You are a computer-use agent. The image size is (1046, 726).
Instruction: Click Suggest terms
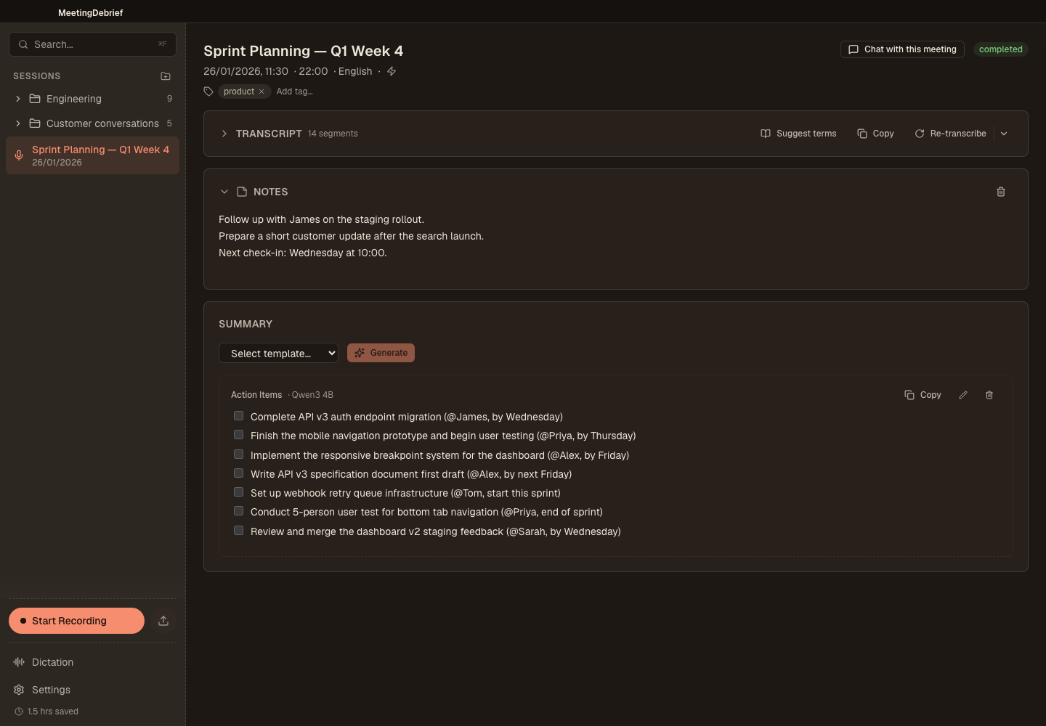(x=798, y=134)
